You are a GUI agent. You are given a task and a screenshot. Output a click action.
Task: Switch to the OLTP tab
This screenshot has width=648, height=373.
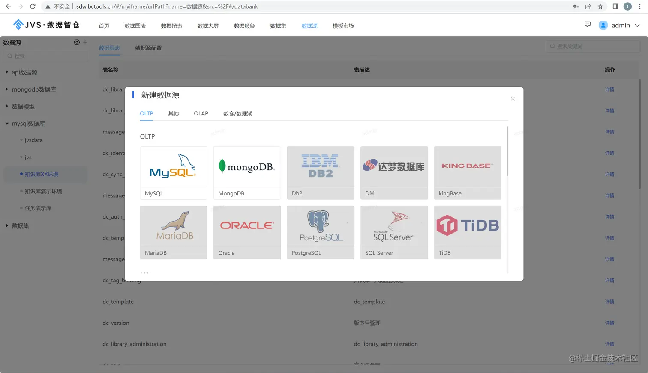147,113
